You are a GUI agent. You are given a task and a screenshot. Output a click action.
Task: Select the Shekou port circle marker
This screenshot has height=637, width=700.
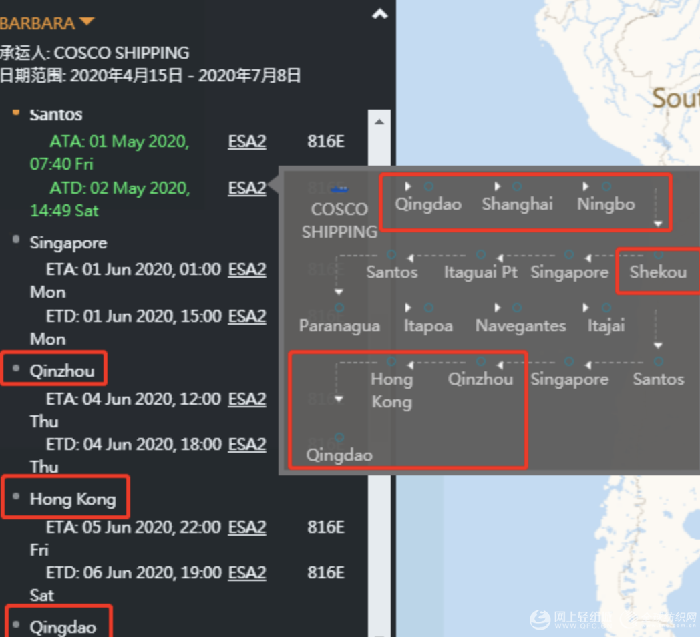tap(659, 254)
